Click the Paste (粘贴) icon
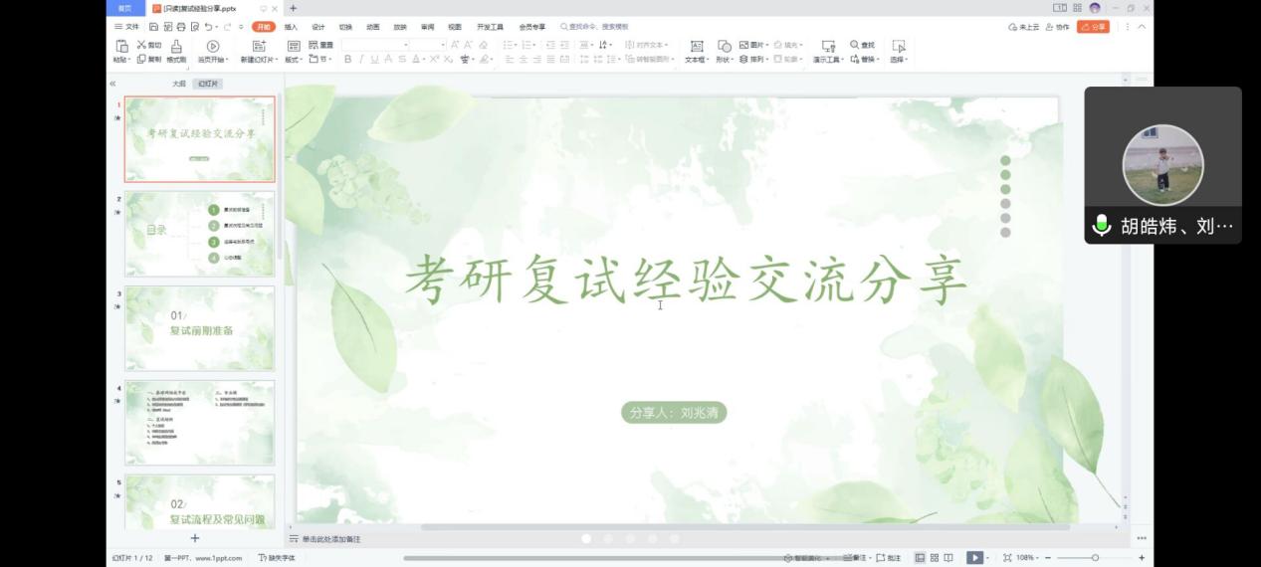 [121, 46]
